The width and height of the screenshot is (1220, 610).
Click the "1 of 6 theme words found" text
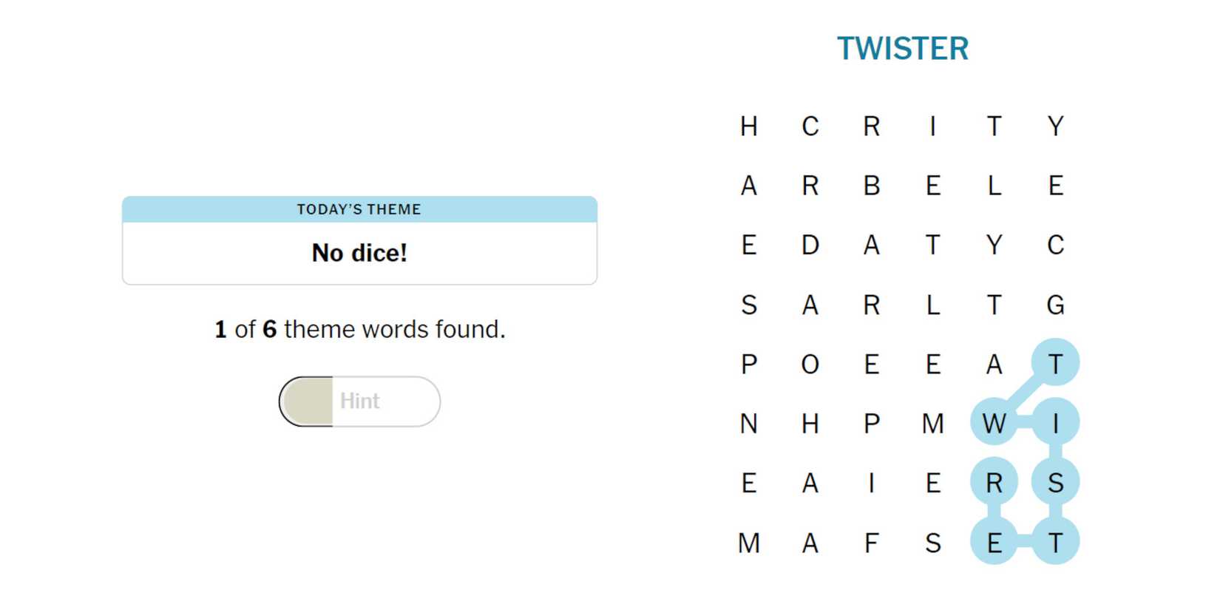pyautogui.click(x=359, y=329)
